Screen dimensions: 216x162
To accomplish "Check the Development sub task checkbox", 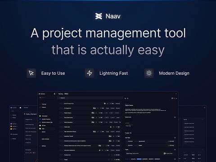I will tap(127, 141).
